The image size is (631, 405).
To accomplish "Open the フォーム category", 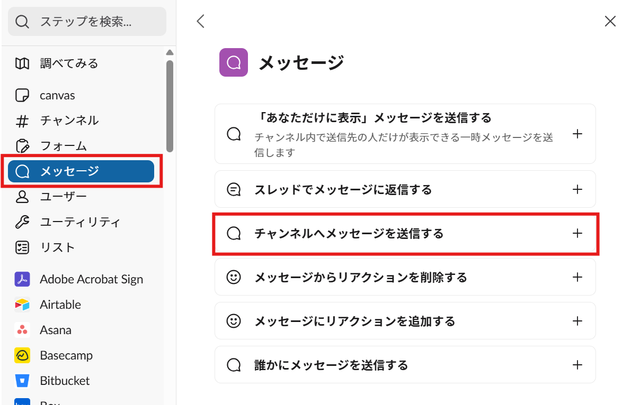I will pos(64,146).
